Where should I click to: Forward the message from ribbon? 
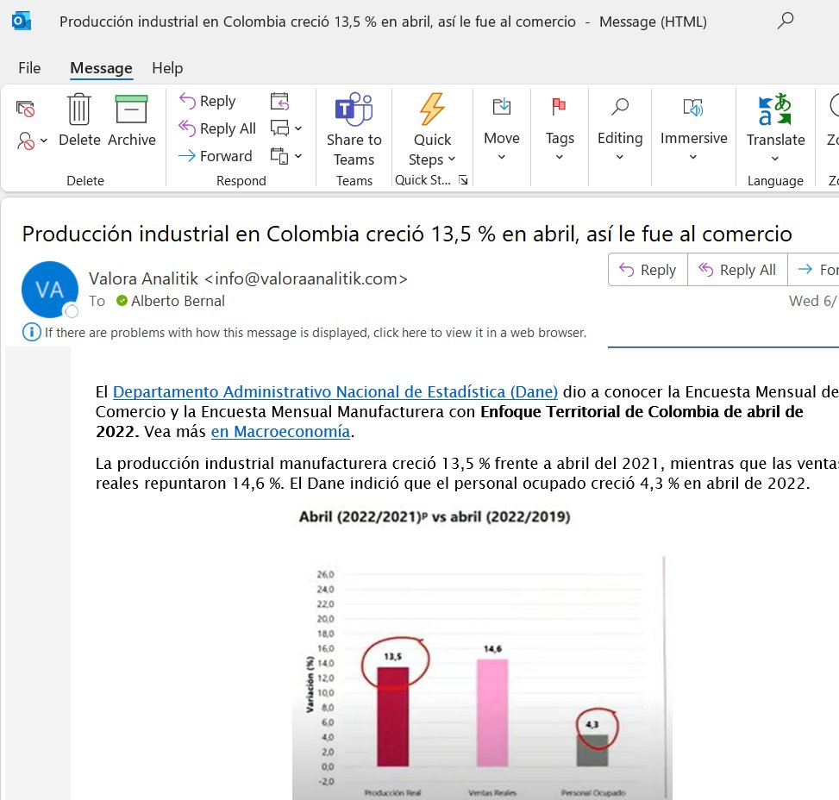(215, 156)
